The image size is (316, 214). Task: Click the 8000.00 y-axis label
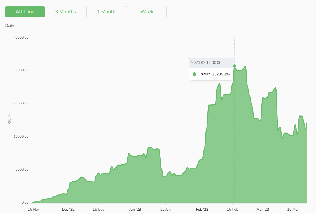(x=22, y=170)
